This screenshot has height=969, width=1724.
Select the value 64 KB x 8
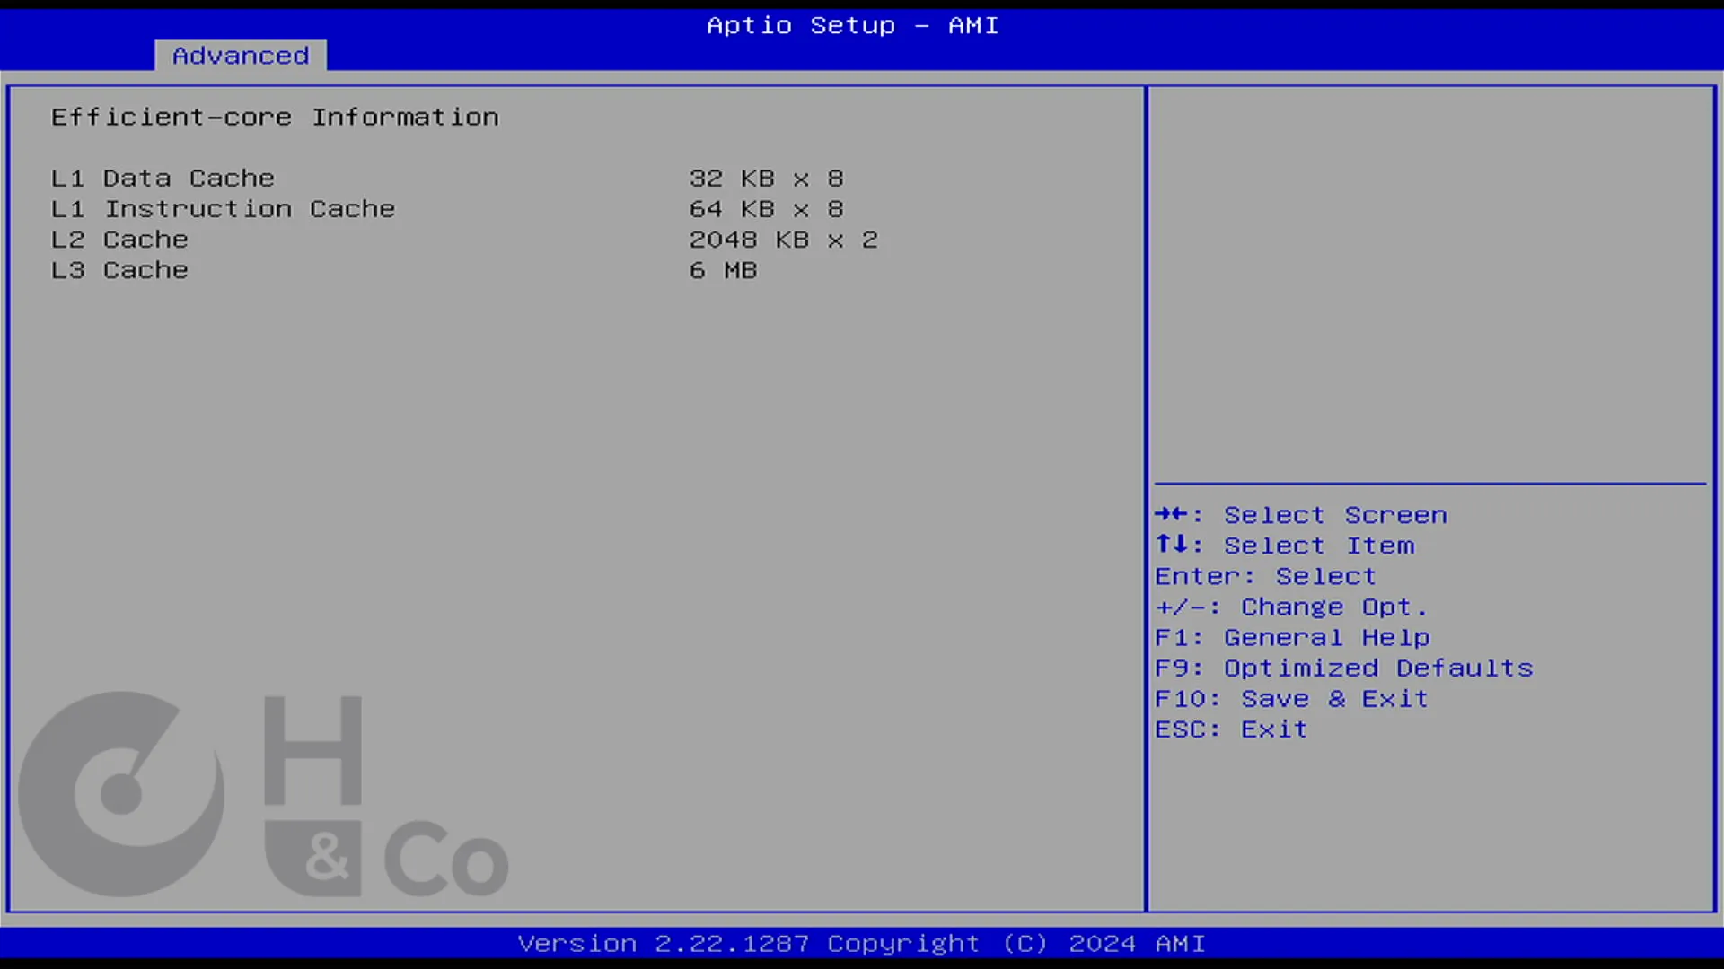767,209
